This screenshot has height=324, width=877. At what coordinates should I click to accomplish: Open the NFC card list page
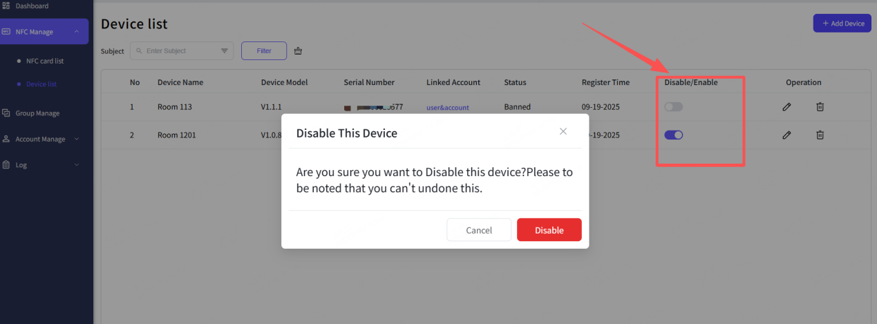point(44,61)
